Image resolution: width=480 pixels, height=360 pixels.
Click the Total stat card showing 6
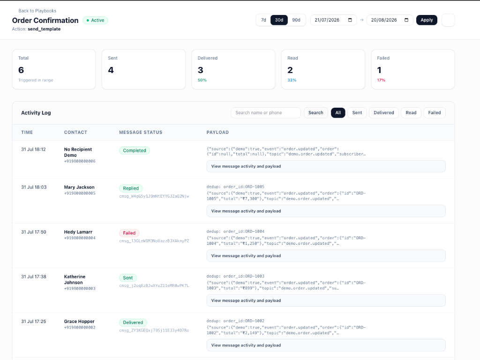(54, 69)
